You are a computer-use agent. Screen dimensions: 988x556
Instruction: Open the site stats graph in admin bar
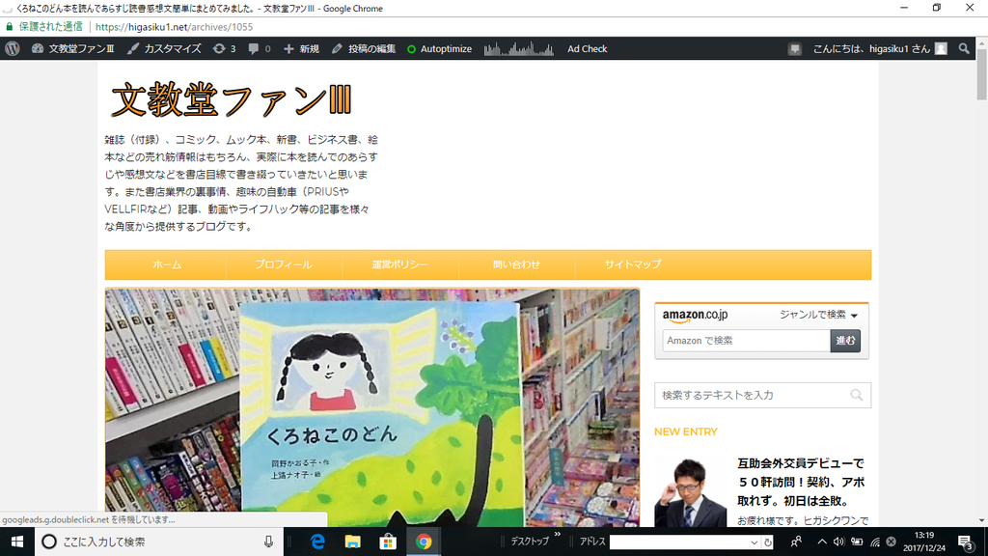[518, 48]
